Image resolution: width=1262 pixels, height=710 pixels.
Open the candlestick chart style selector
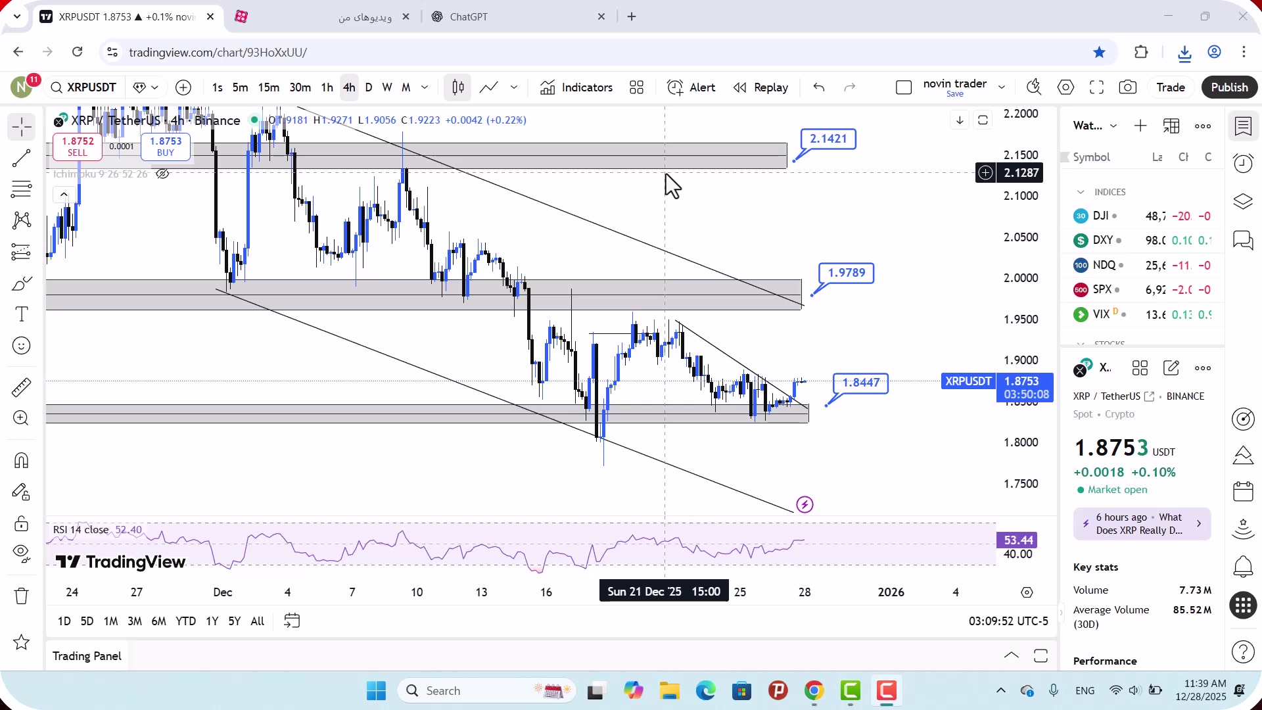(458, 87)
